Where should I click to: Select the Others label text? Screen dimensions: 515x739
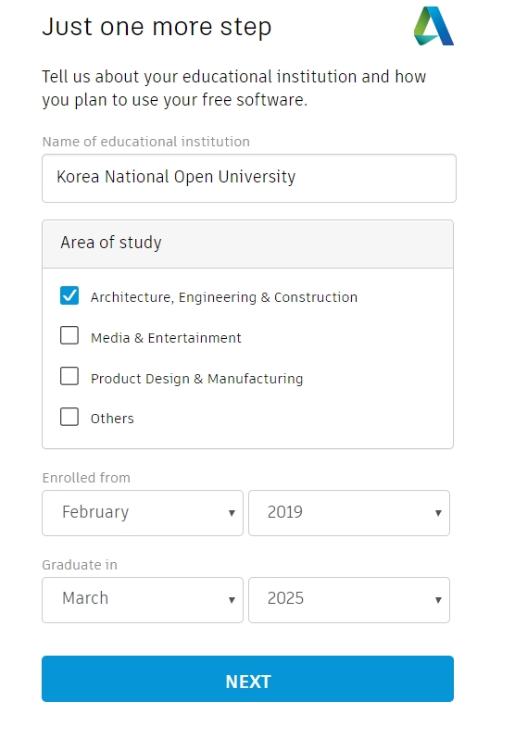point(112,419)
